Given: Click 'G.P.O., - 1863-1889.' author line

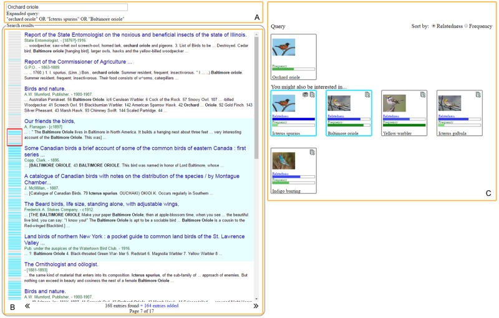Looking at the screenshot, I should [42, 67].
